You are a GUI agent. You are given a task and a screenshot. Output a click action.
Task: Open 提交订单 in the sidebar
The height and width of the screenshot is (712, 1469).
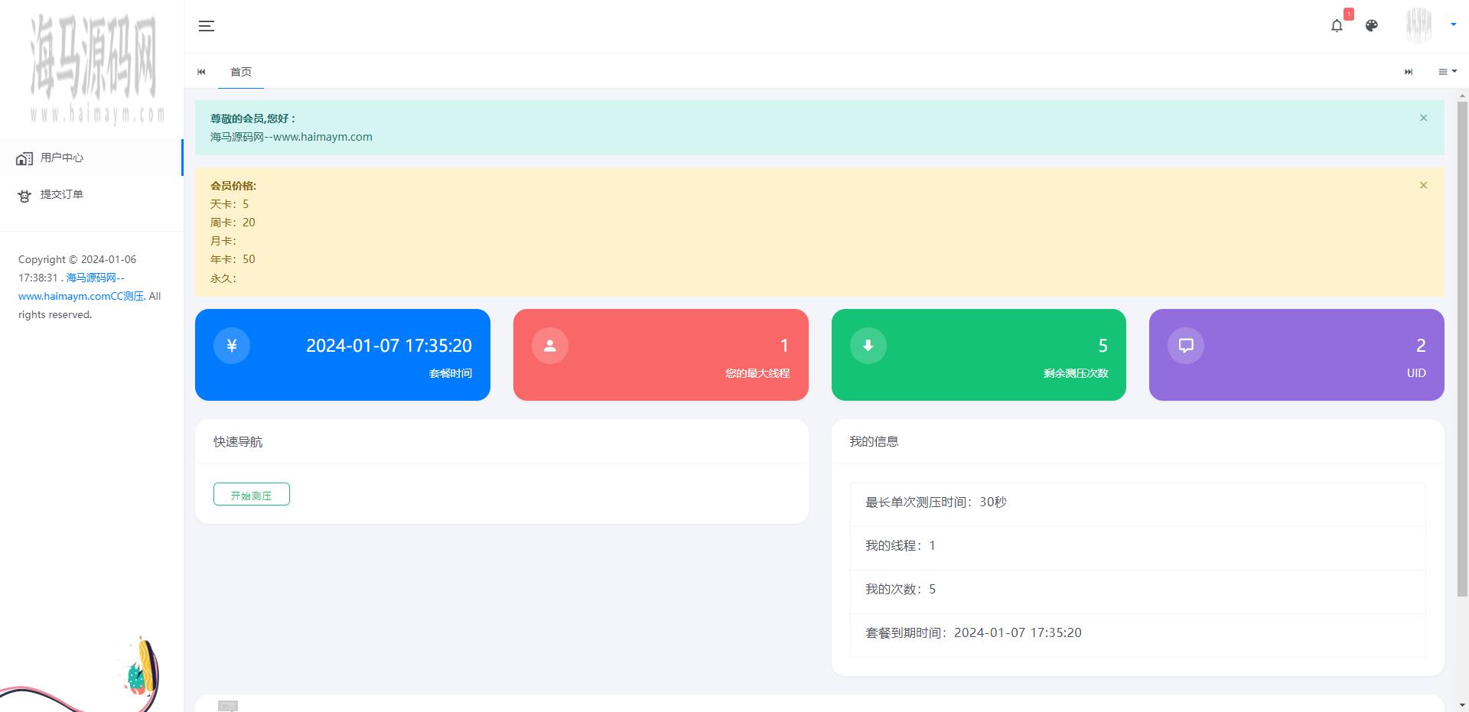click(x=62, y=194)
